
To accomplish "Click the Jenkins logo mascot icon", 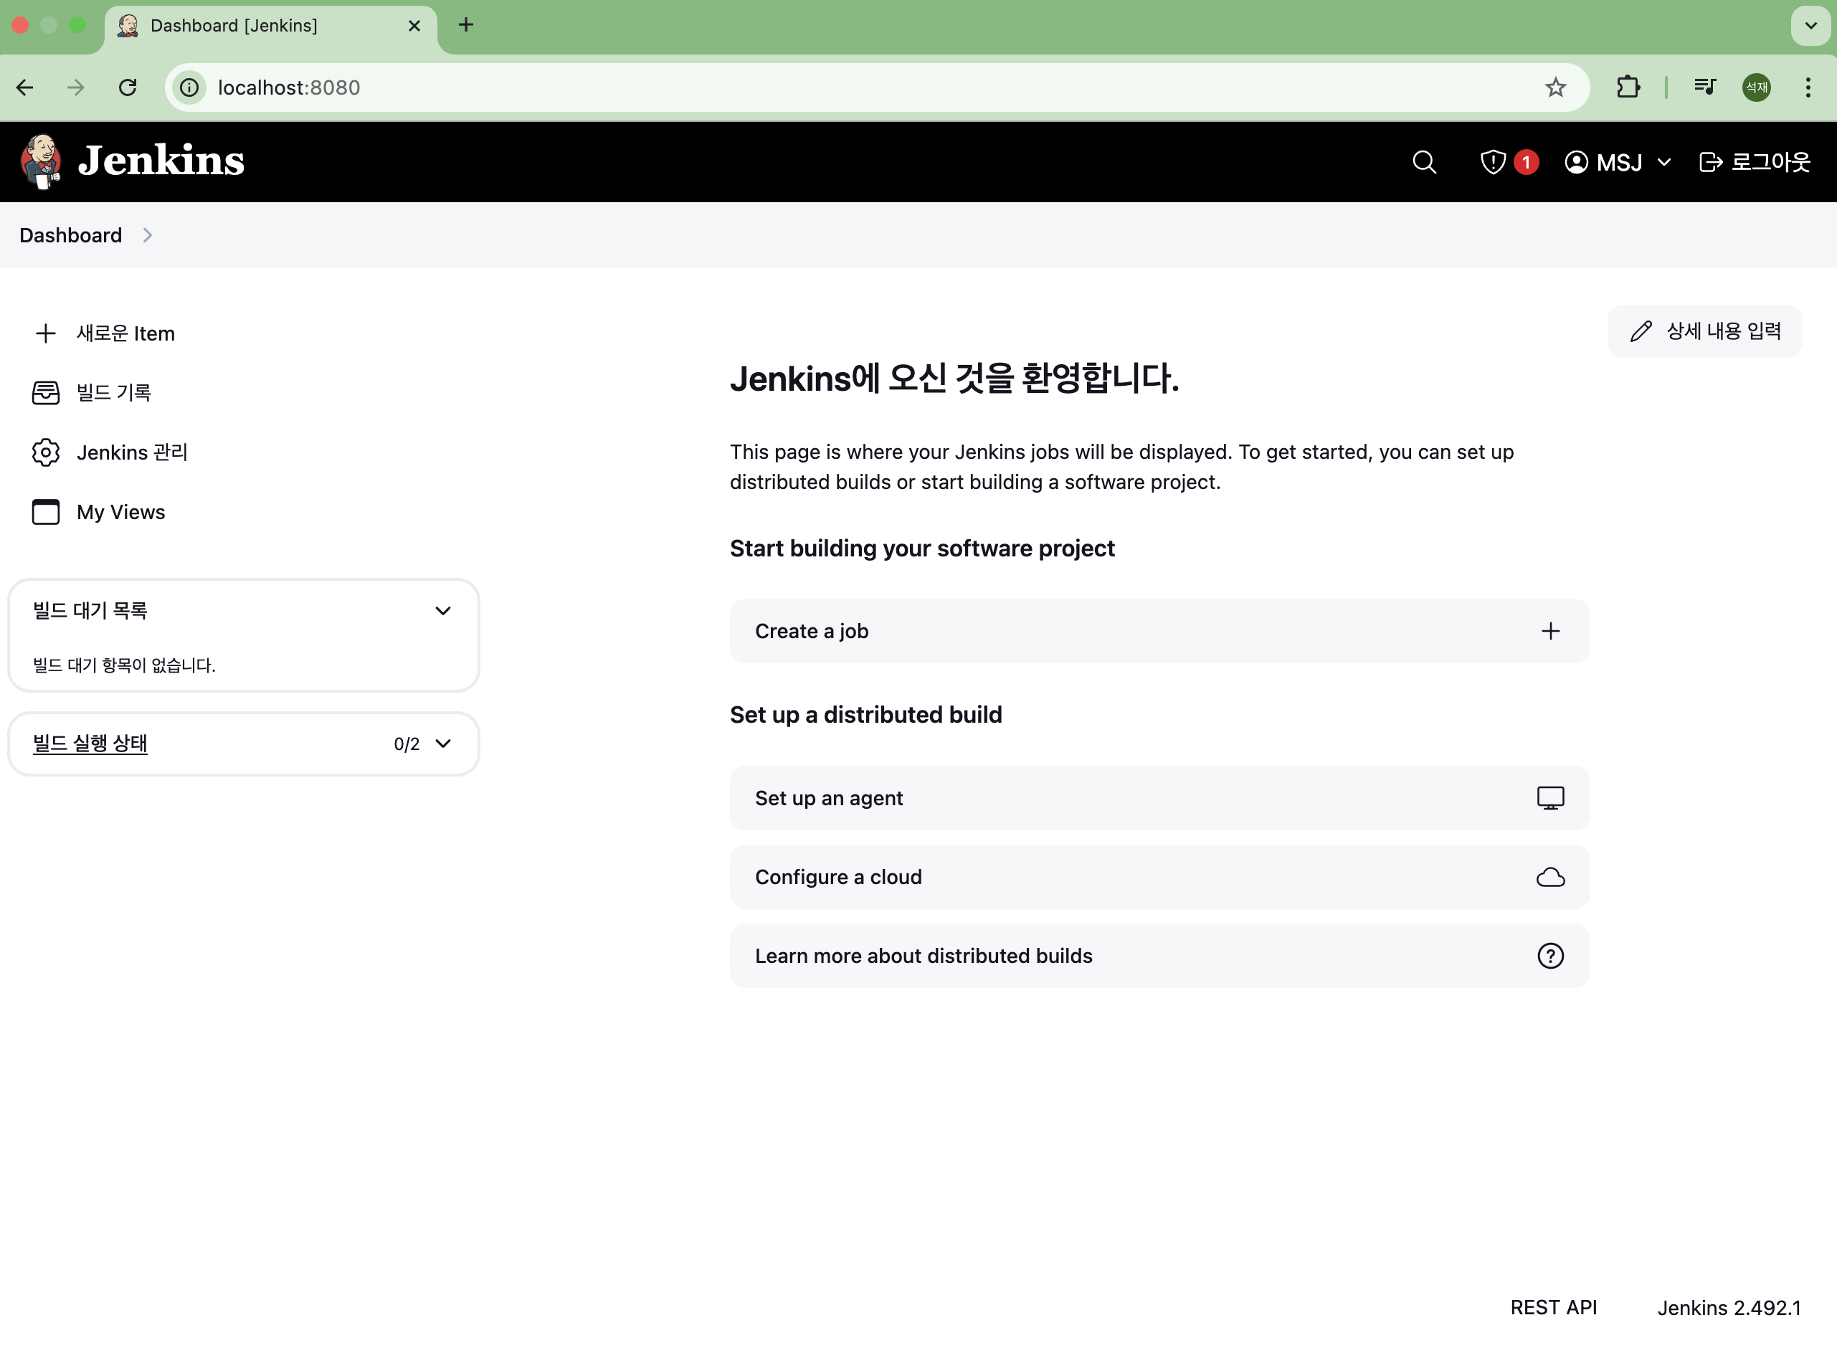I will click(x=41, y=161).
